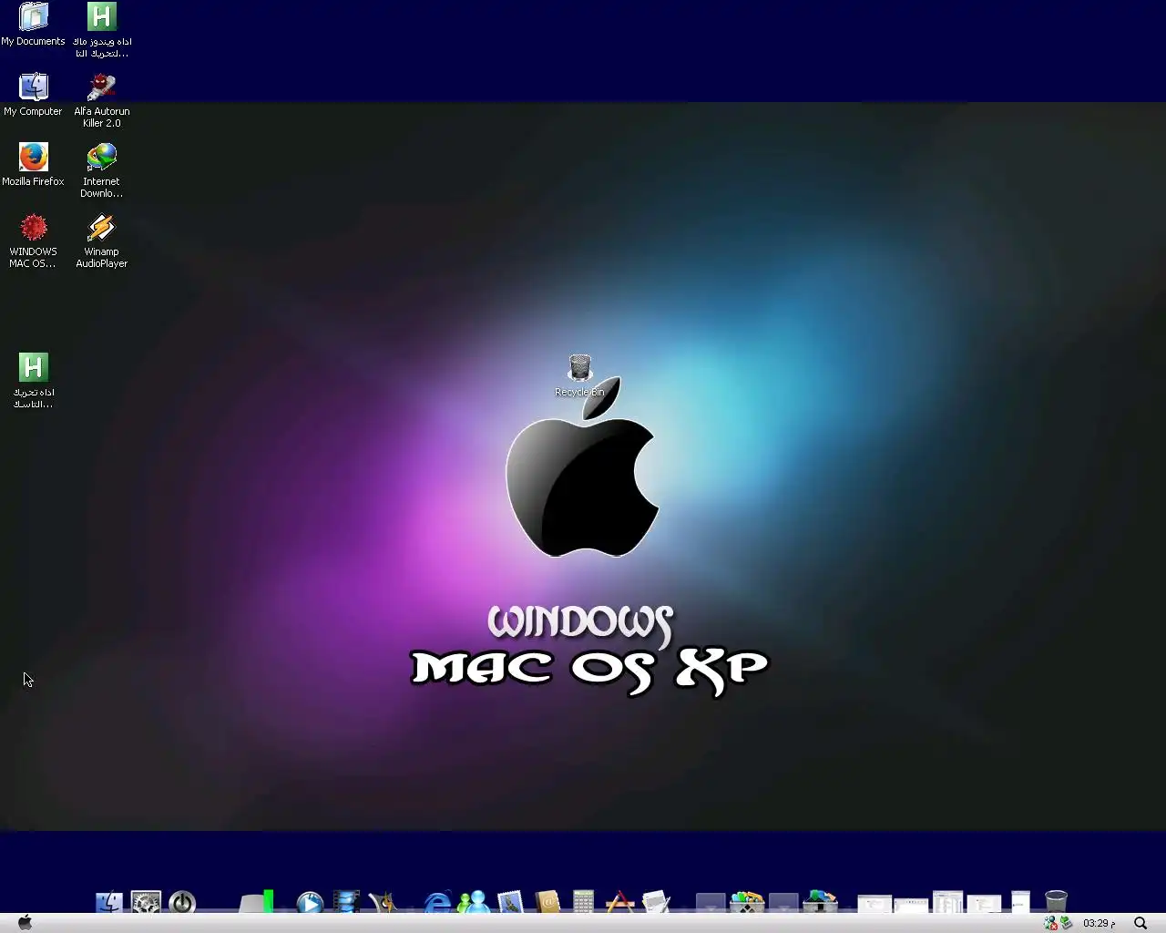Click the network connection tray icon
Image resolution: width=1166 pixels, height=933 pixels.
click(1050, 923)
